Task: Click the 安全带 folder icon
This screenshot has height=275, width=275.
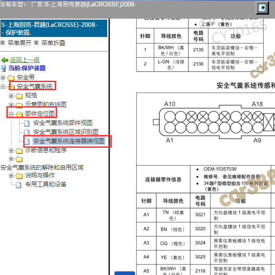Action: (x=11, y=78)
